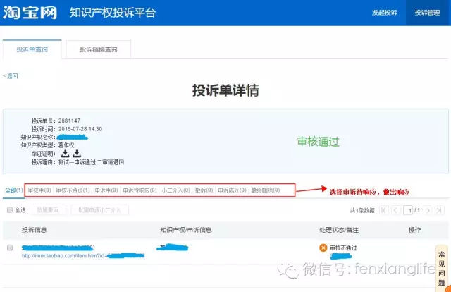The image size is (451, 292).
Task: Filter by 审核中(0)
Action: coord(39,190)
